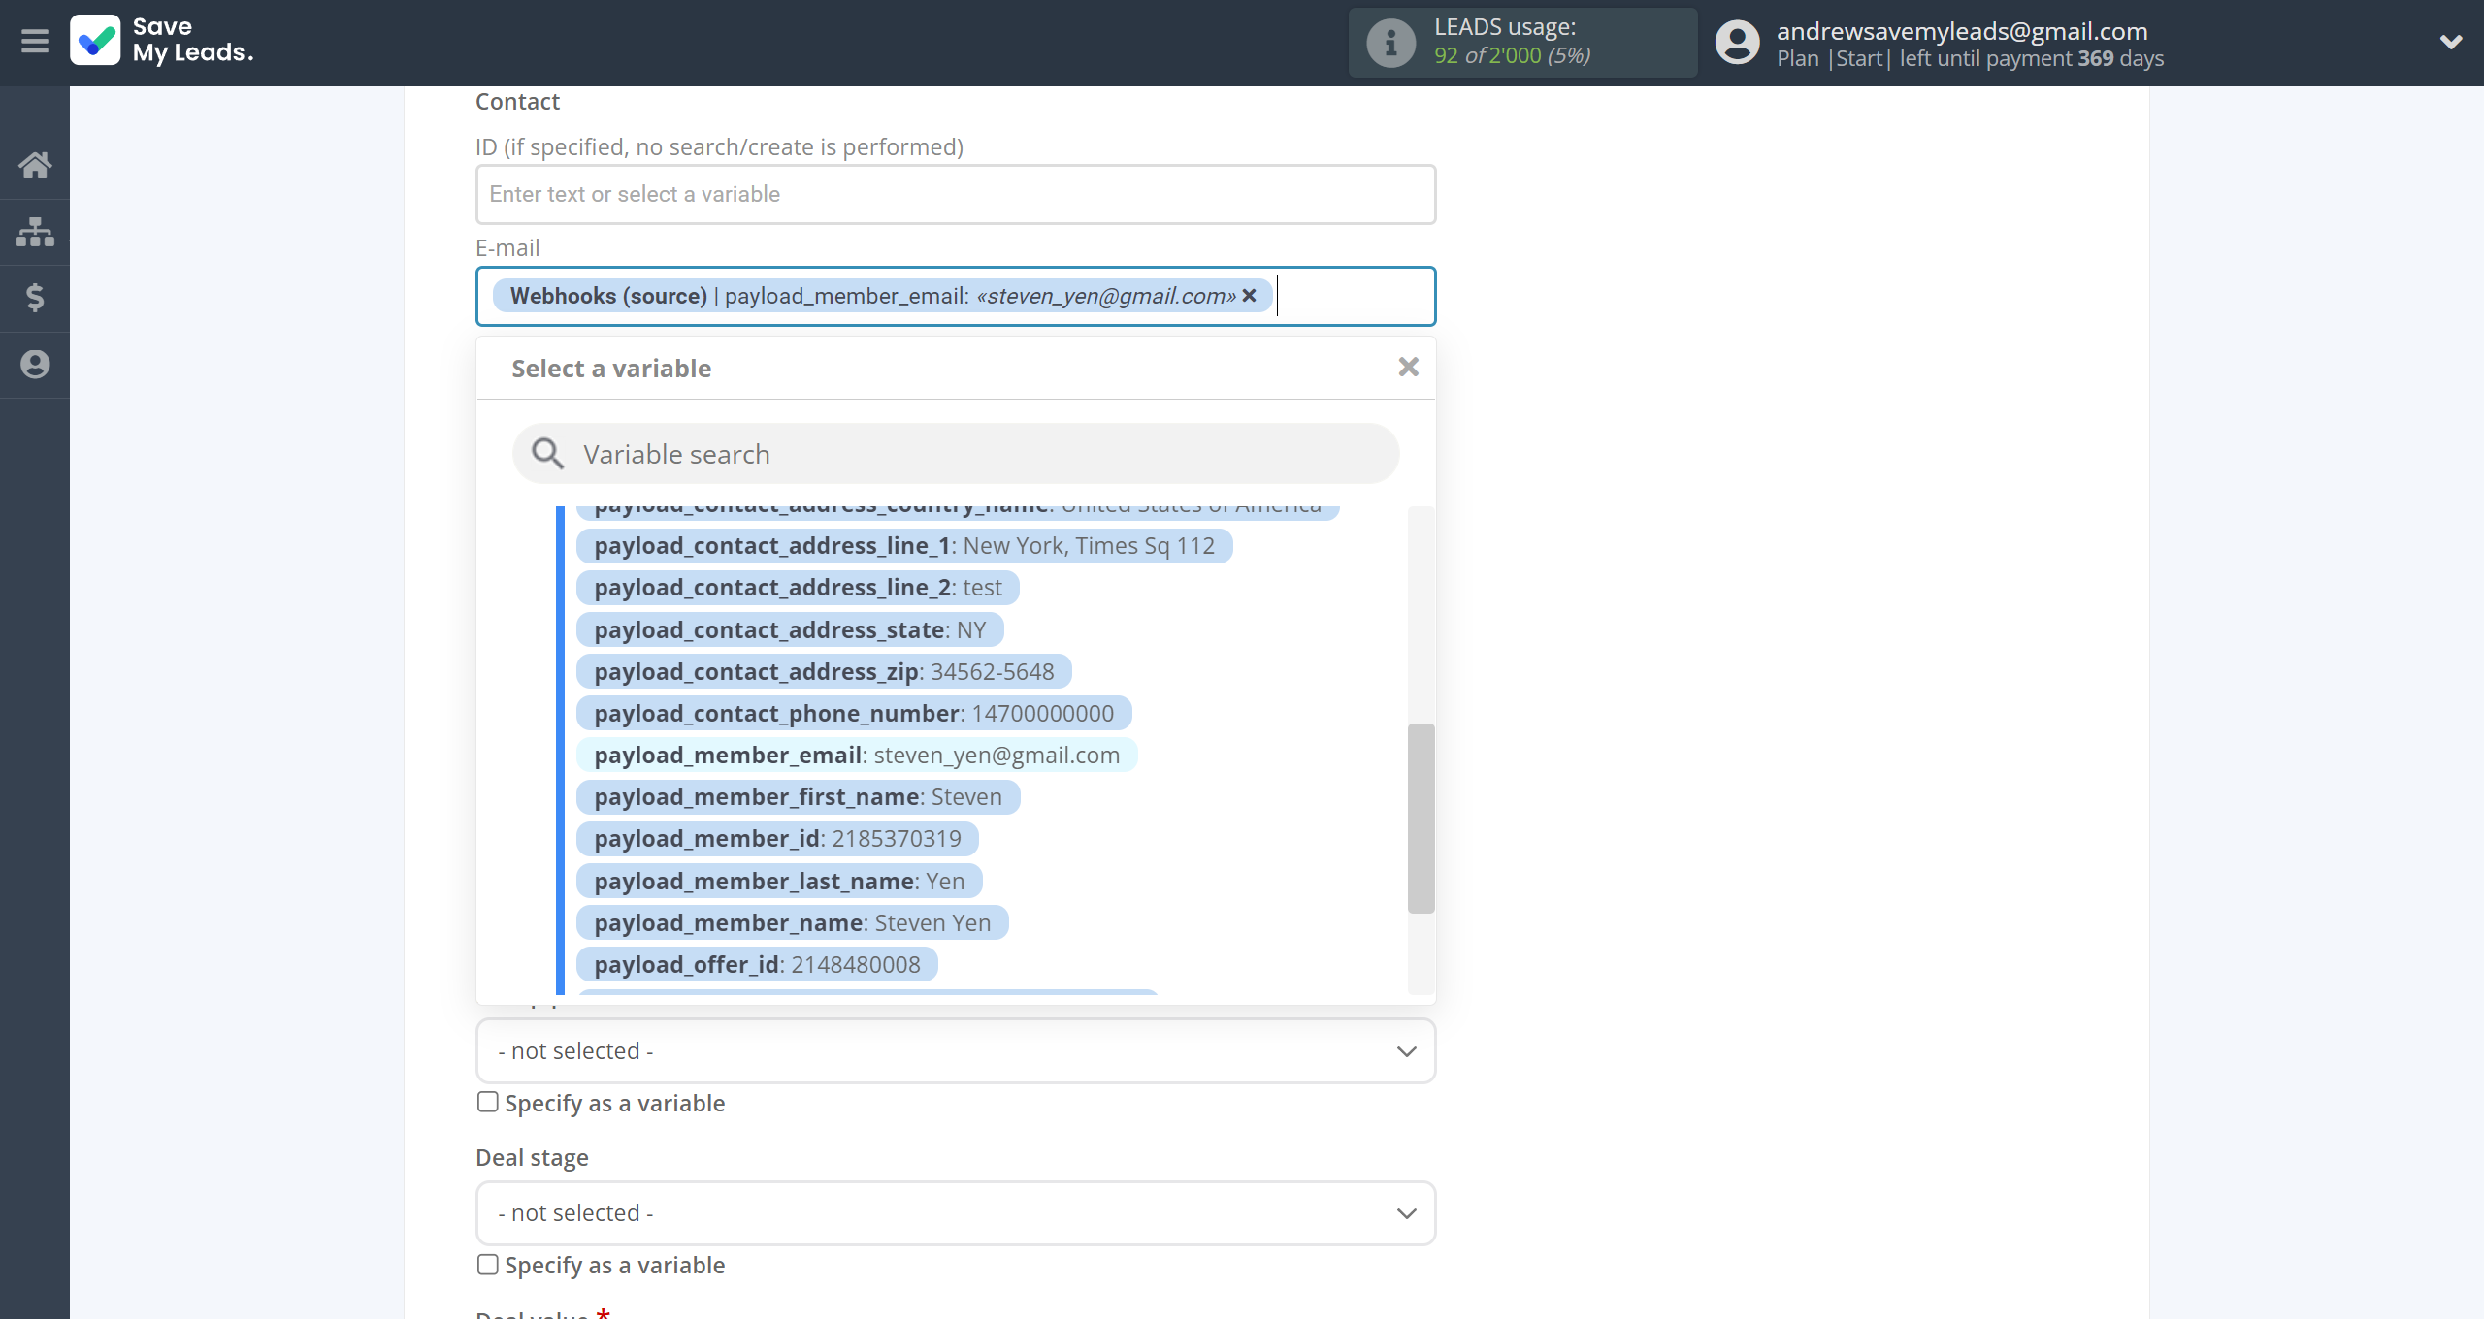Select payload_contact_address_zip variable
Image resolution: width=2484 pixels, height=1319 pixels.
(824, 671)
